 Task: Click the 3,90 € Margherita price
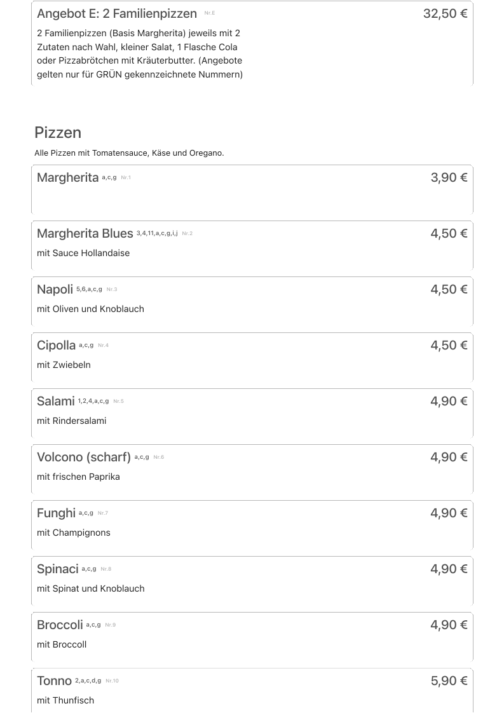tap(449, 178)
